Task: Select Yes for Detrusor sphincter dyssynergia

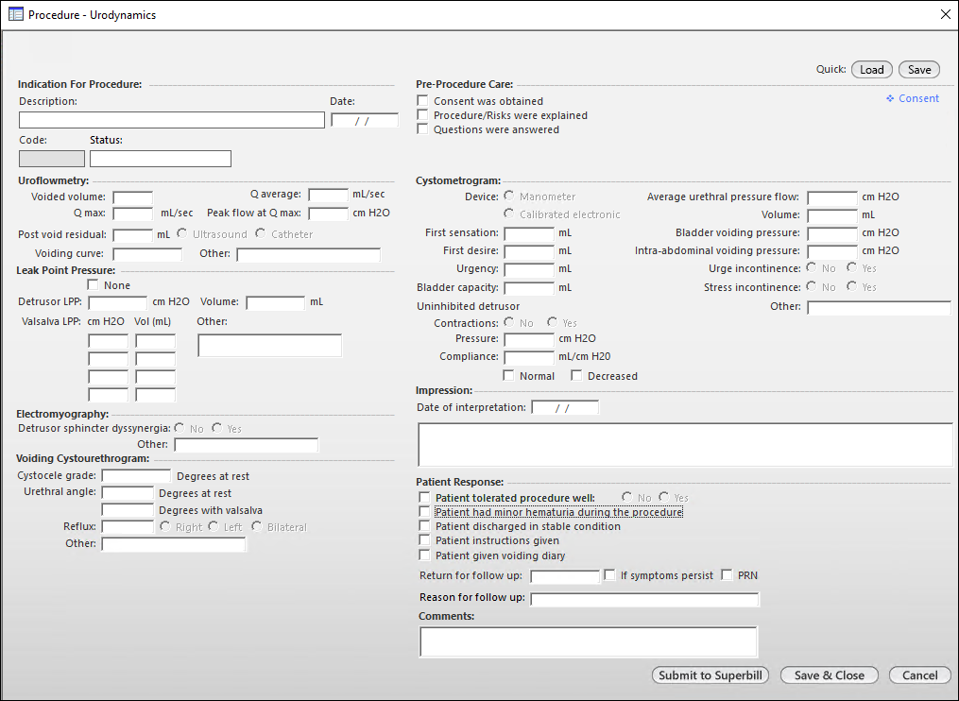Action: tap(217, 428)
